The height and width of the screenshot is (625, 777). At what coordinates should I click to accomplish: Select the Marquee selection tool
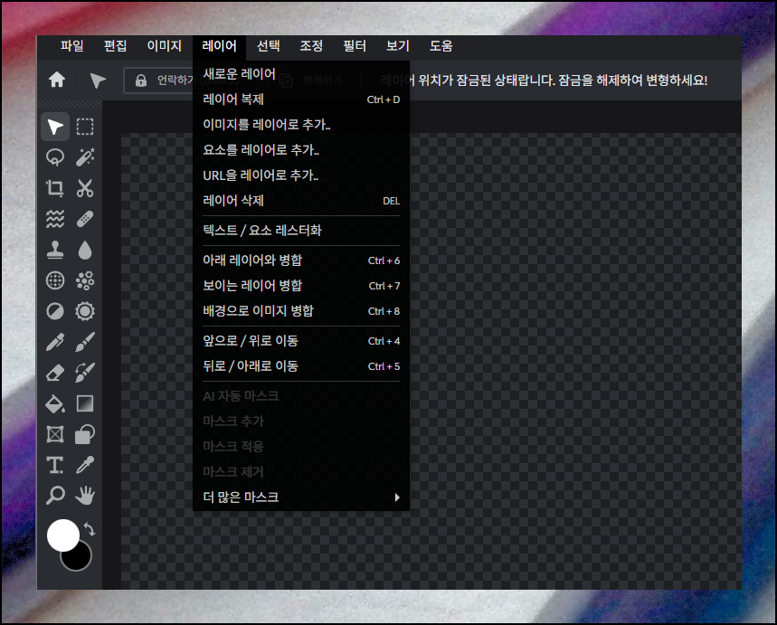(x=85, y=127)
